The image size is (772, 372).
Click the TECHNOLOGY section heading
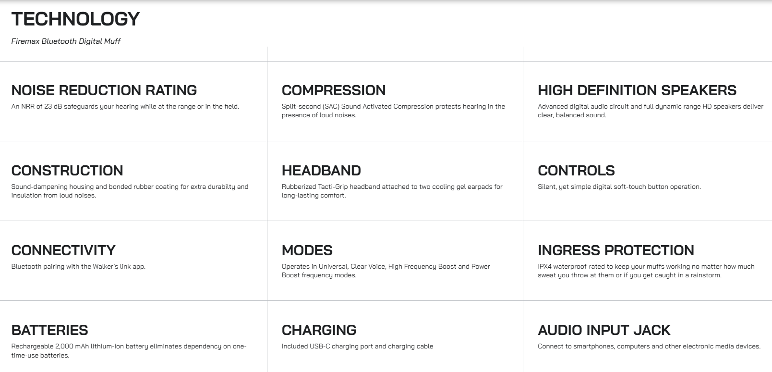[x=75, y=19]
